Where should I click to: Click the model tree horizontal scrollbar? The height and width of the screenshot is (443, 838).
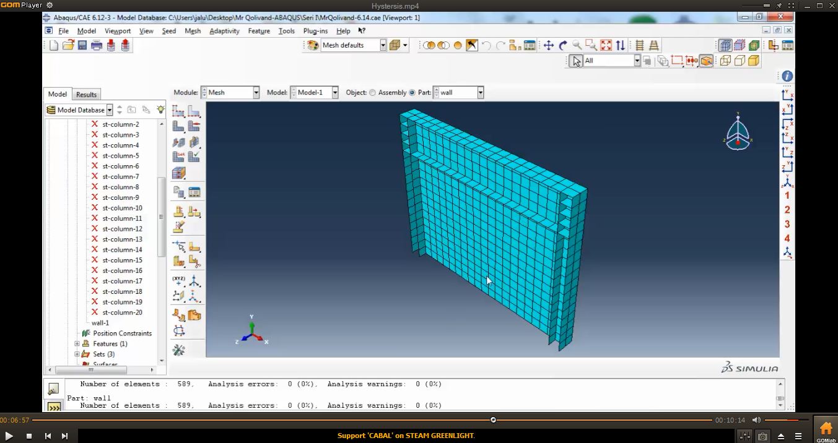[x=90, y=370]
